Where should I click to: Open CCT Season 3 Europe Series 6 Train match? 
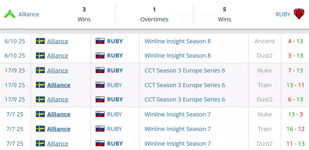click(185, 85)
